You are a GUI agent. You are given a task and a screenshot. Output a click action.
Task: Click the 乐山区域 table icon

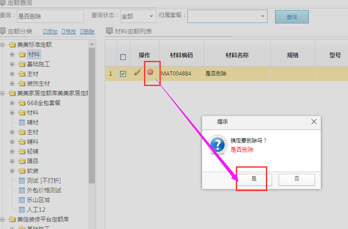(x=22, y=200)
